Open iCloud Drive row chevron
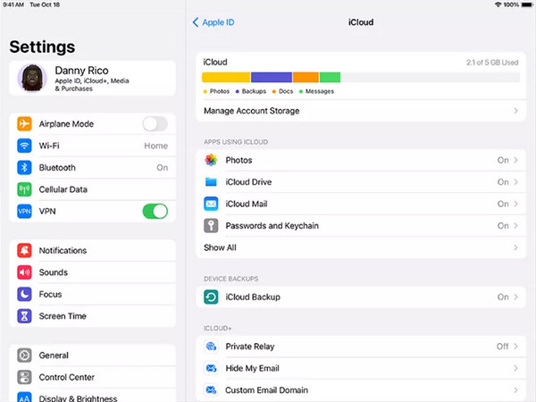536x402 pixels. pos(515,182)
